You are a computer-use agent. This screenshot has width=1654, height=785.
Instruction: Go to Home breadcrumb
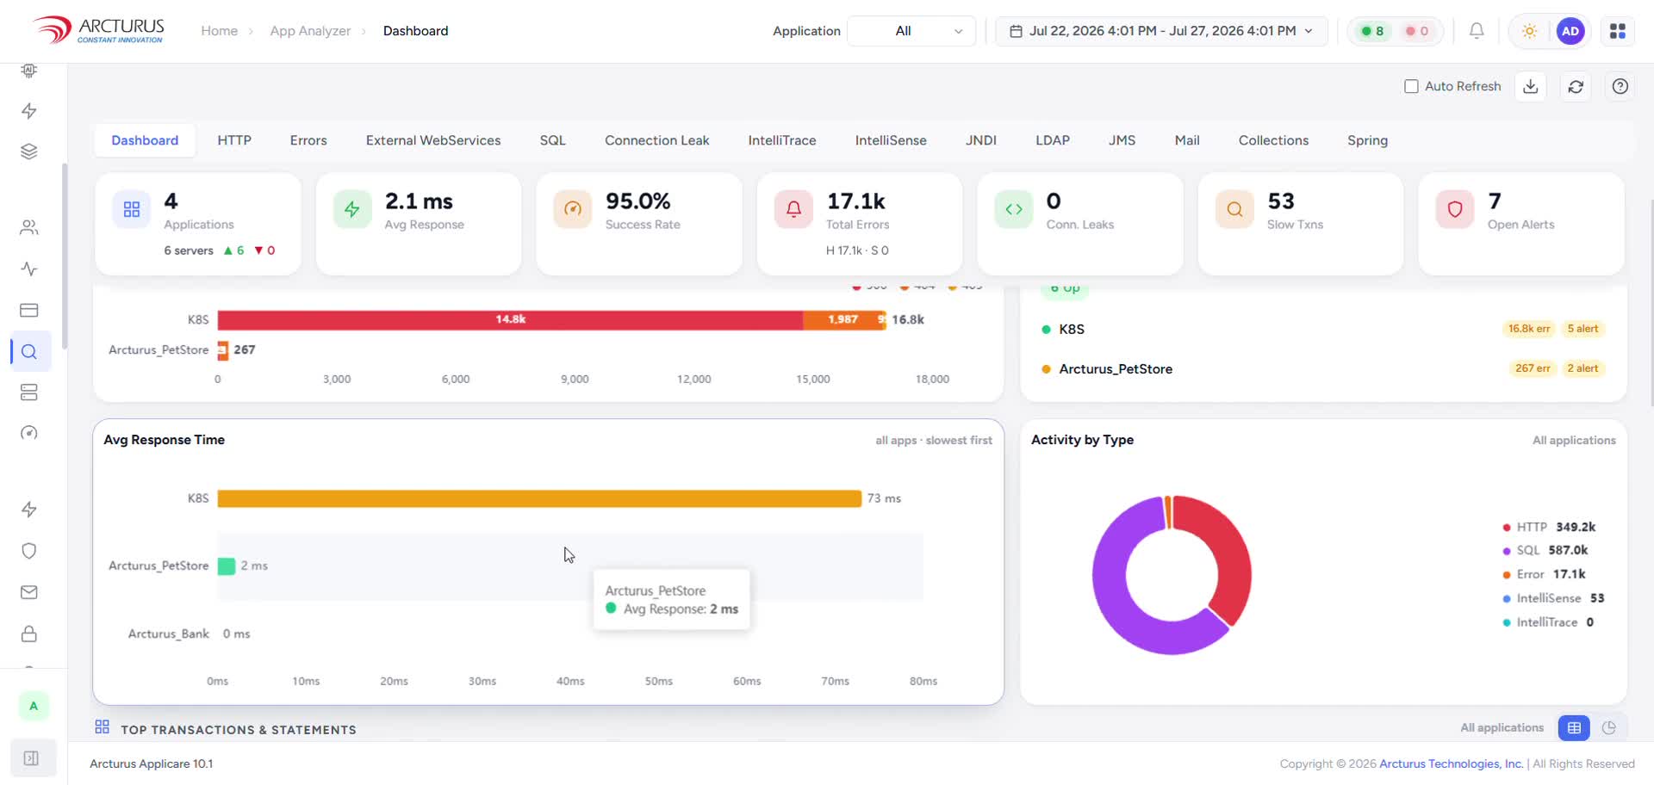point(219,31)
